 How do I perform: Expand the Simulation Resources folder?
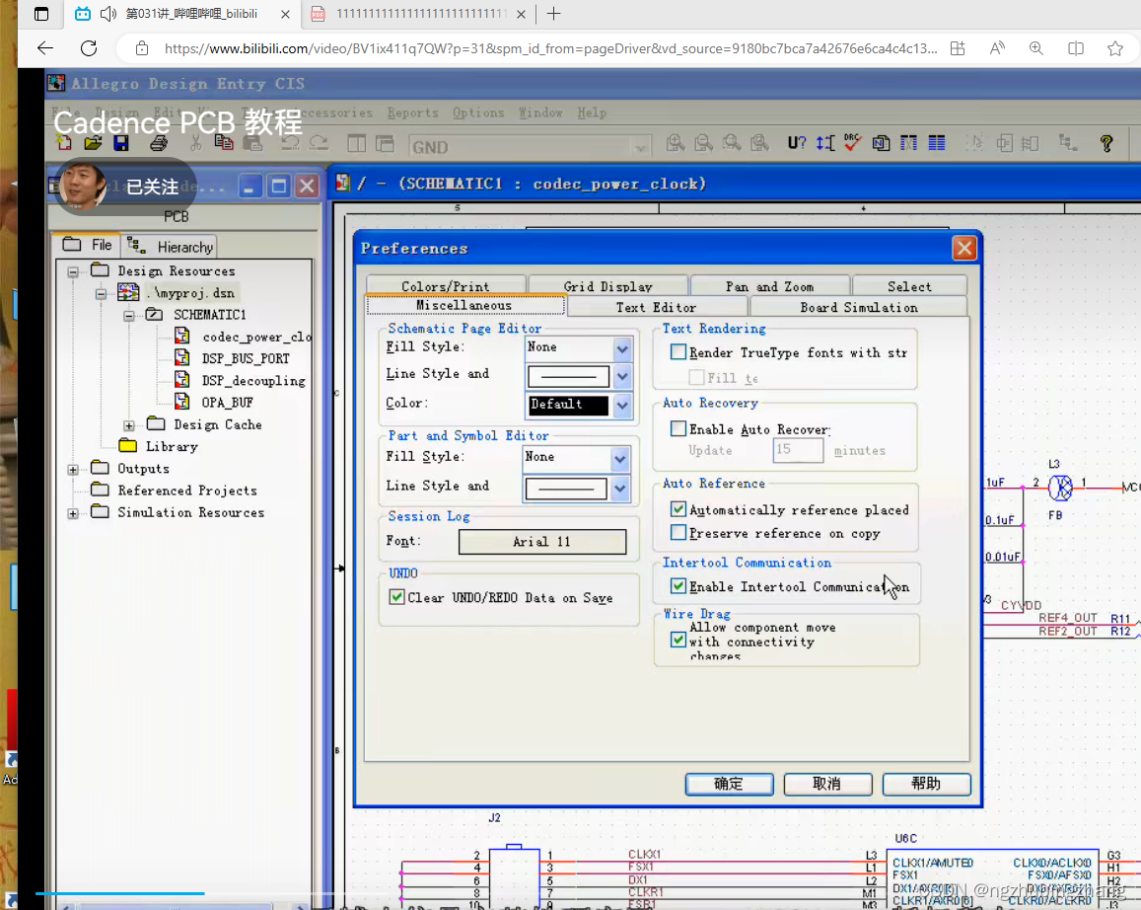coord(73,513)
